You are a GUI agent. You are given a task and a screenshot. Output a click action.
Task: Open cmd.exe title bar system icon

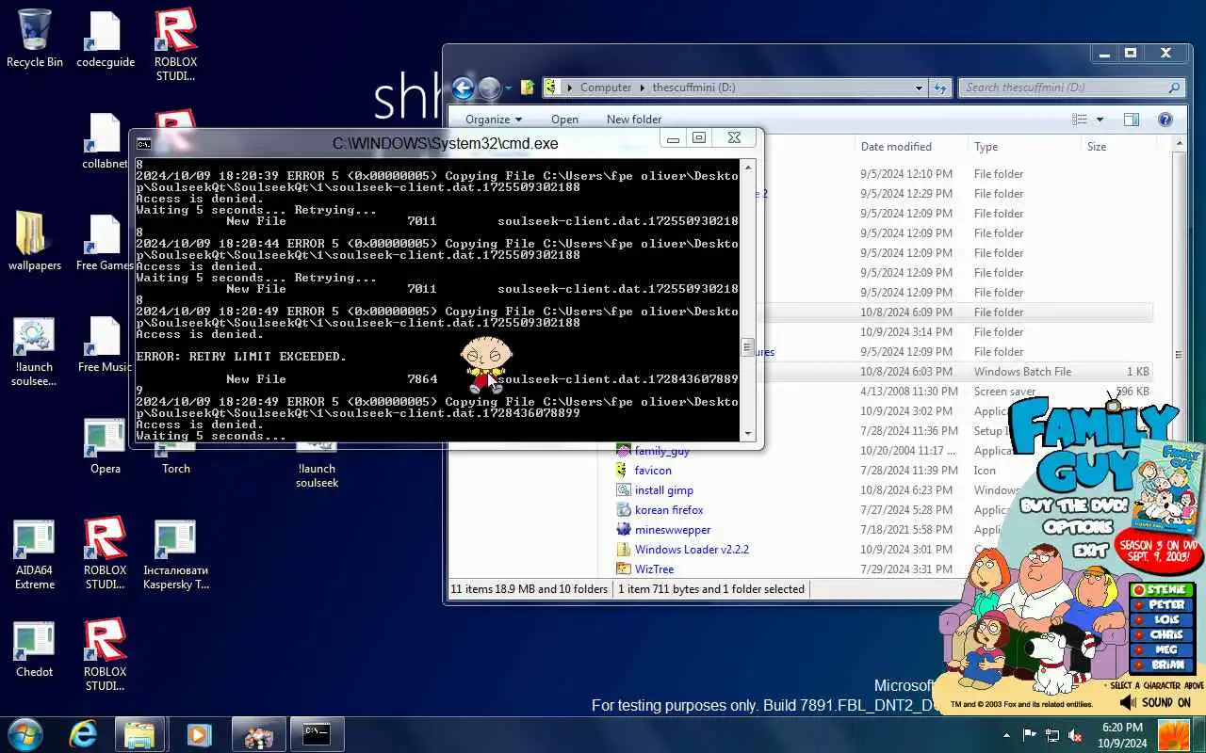pyautogui.click(x=143, y=143)
